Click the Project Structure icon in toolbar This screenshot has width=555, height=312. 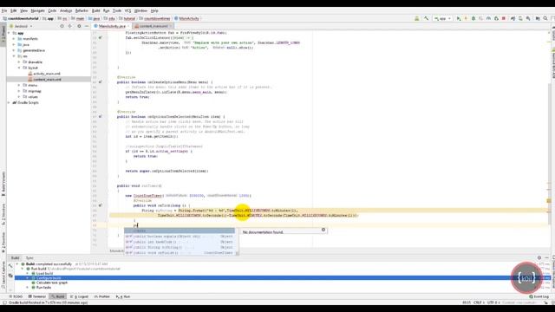point(538,18)
